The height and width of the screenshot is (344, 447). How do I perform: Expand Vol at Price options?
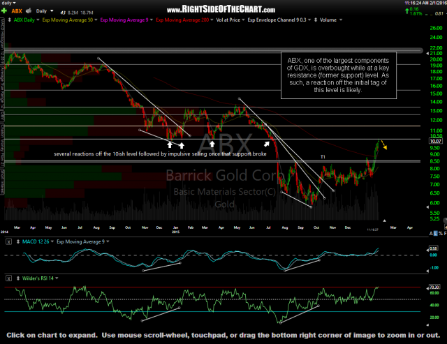[243, 20]
